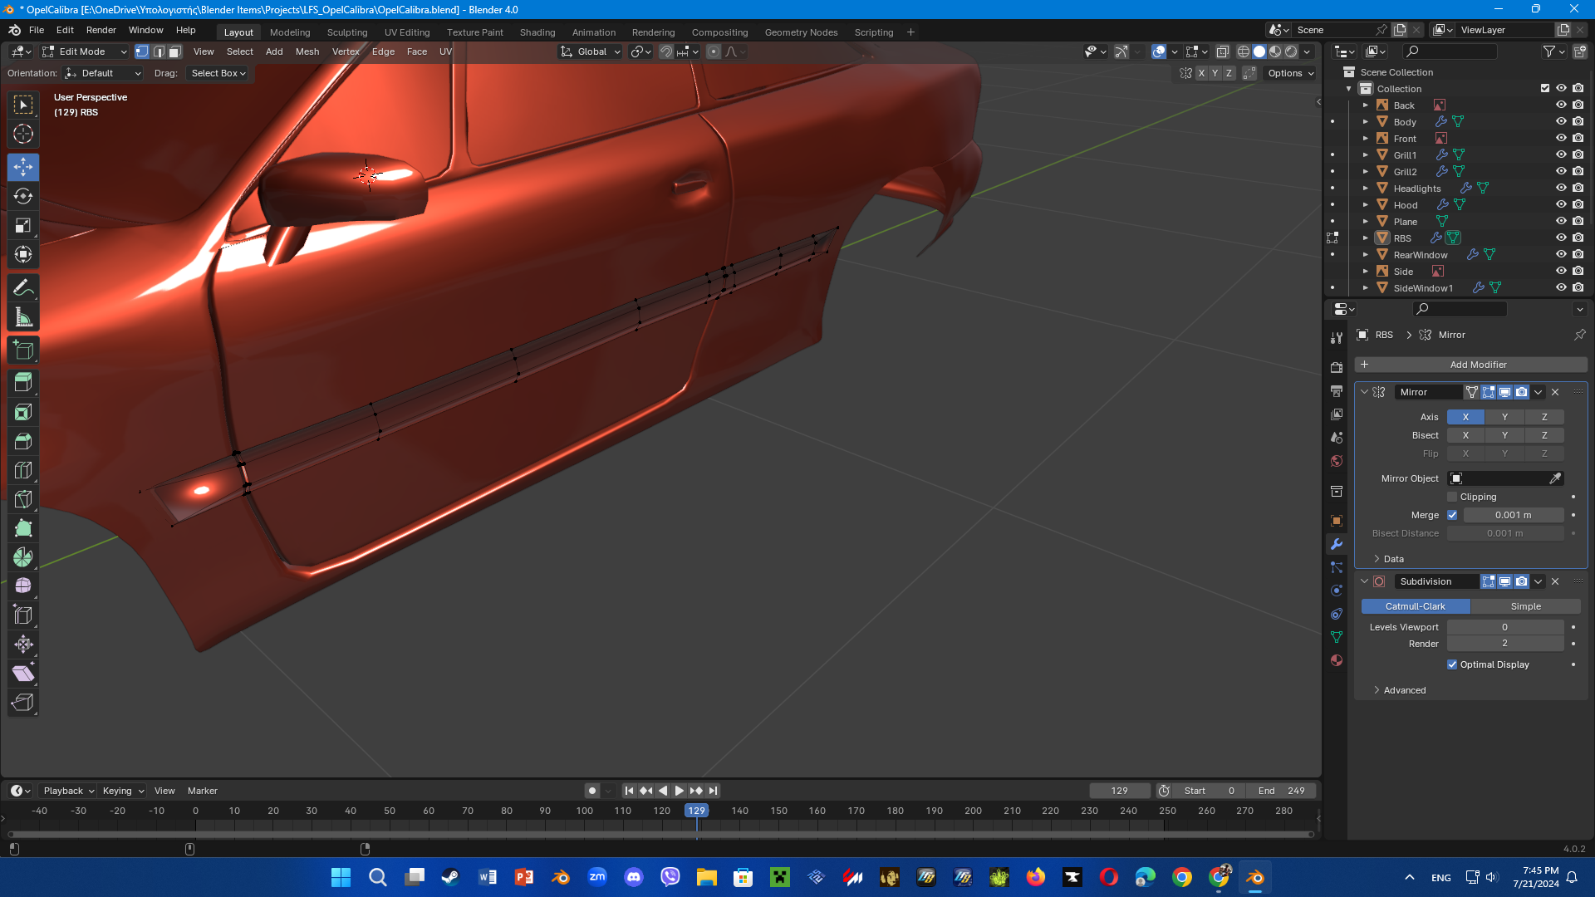Click the Levels Viewport value field

pos(1504,627)
